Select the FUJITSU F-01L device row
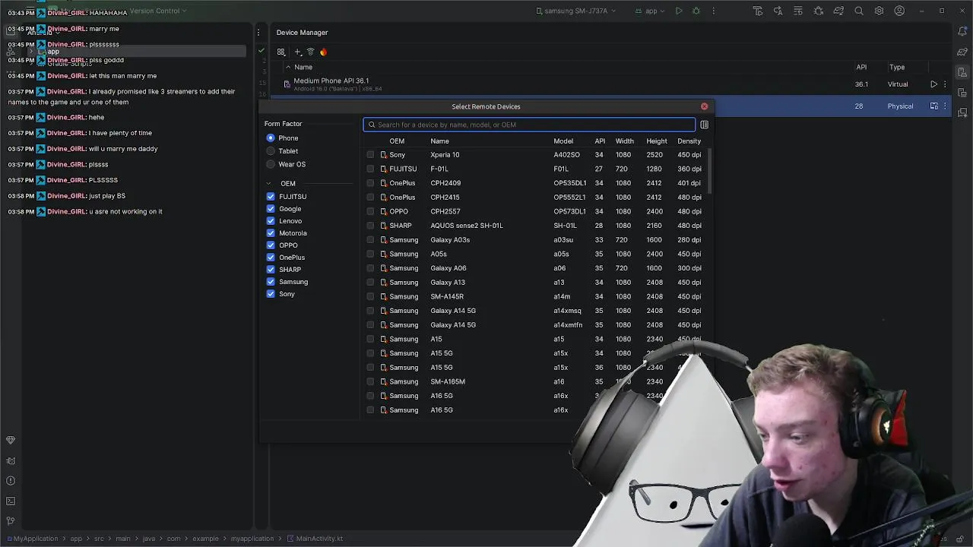 [x=536, y=169]
